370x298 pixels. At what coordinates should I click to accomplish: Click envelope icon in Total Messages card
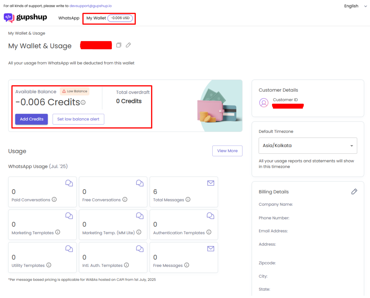tap(211, 183)
